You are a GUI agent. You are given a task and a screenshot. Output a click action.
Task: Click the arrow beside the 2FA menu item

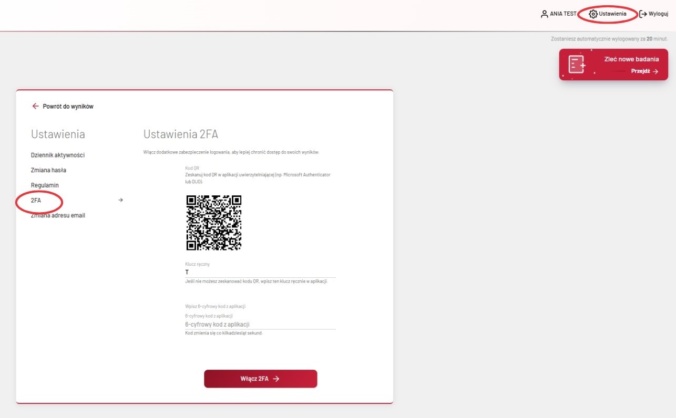pyautogui.click(x=120, y=200)
